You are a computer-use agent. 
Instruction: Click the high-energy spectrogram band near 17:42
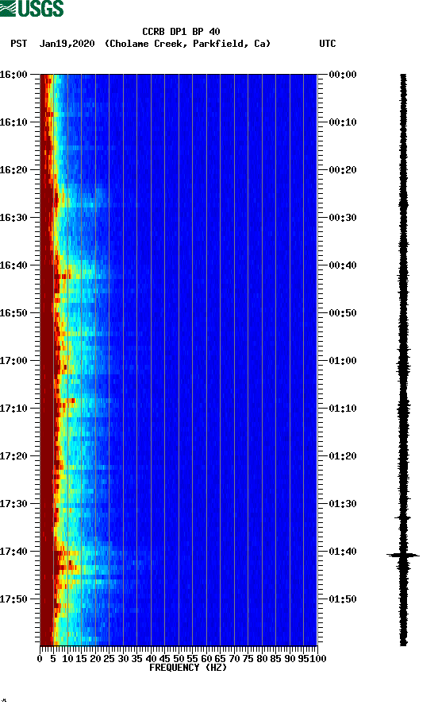click(x=67, y=567)
